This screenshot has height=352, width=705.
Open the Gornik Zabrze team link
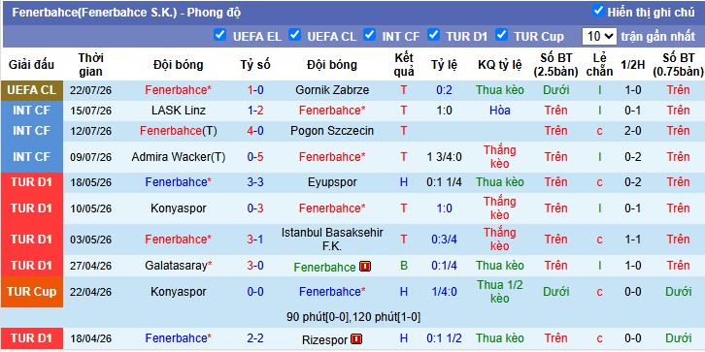point(332,90)
